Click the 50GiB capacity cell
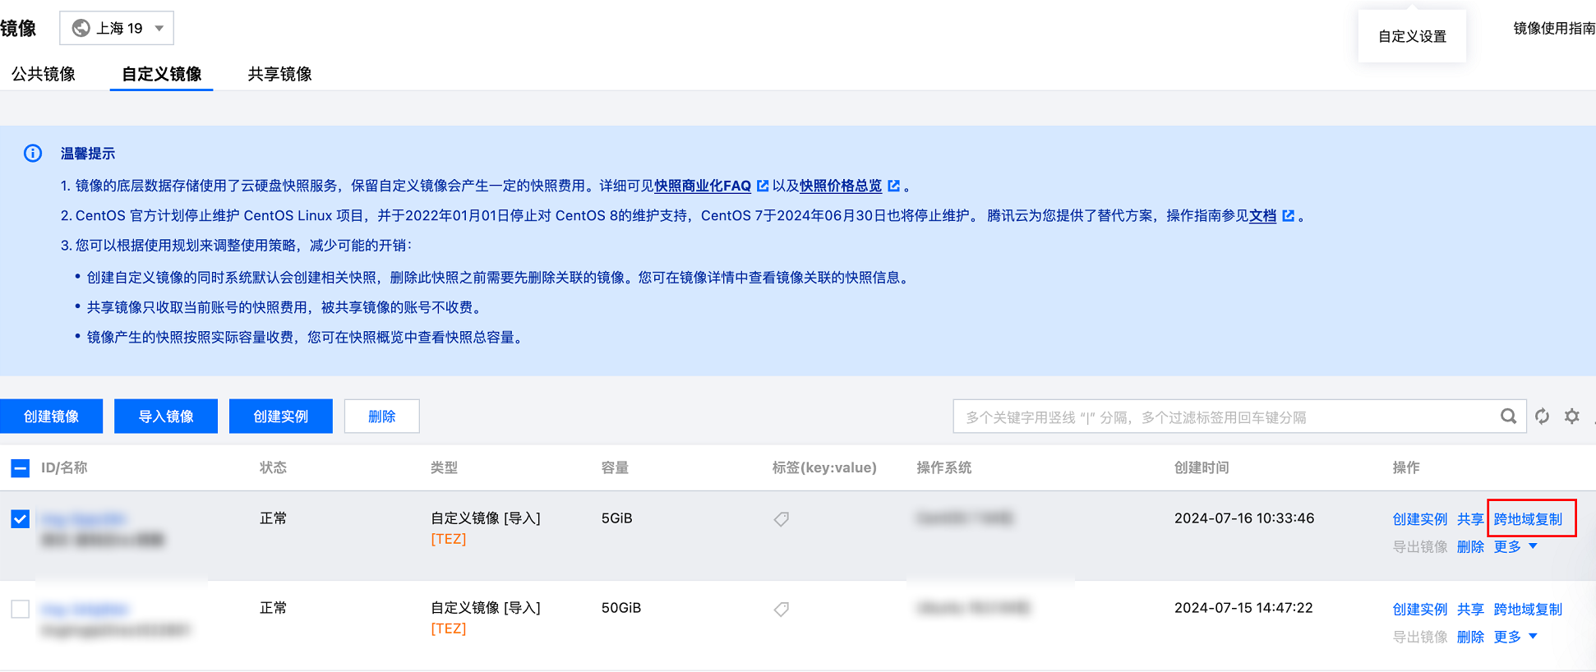 pyautogui.click(x=621, y=608)
